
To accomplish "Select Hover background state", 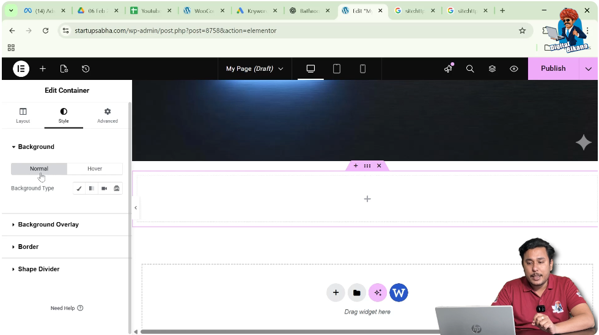I will [95, 168].
